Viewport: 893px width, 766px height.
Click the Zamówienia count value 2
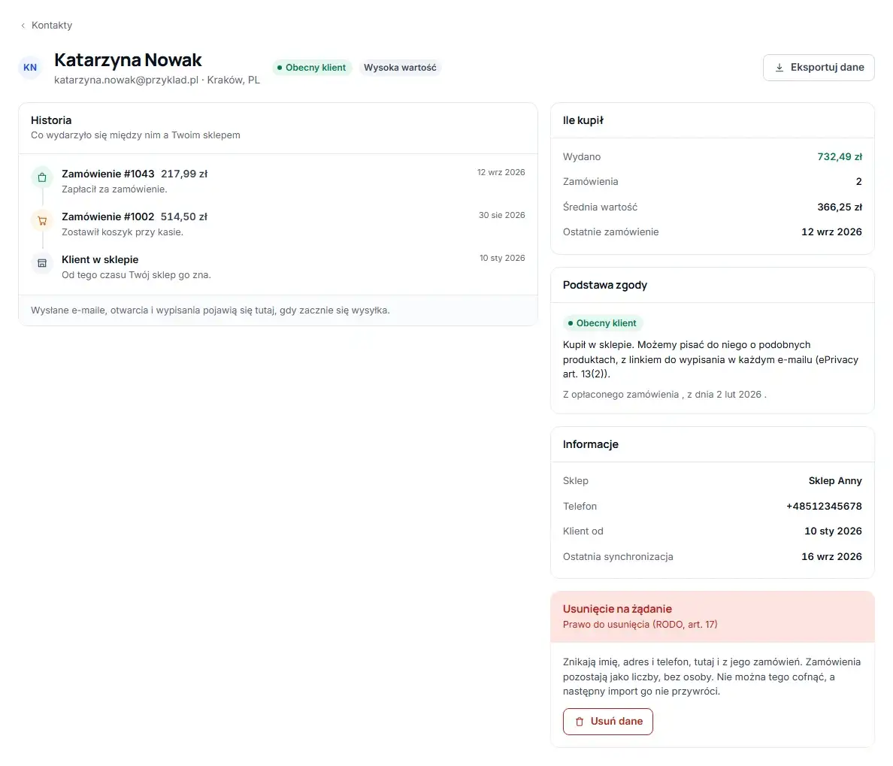point(859,182)
